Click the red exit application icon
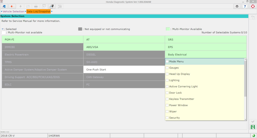Image resolution: width=257 pixels, height=138 pixels. [253, 6]
